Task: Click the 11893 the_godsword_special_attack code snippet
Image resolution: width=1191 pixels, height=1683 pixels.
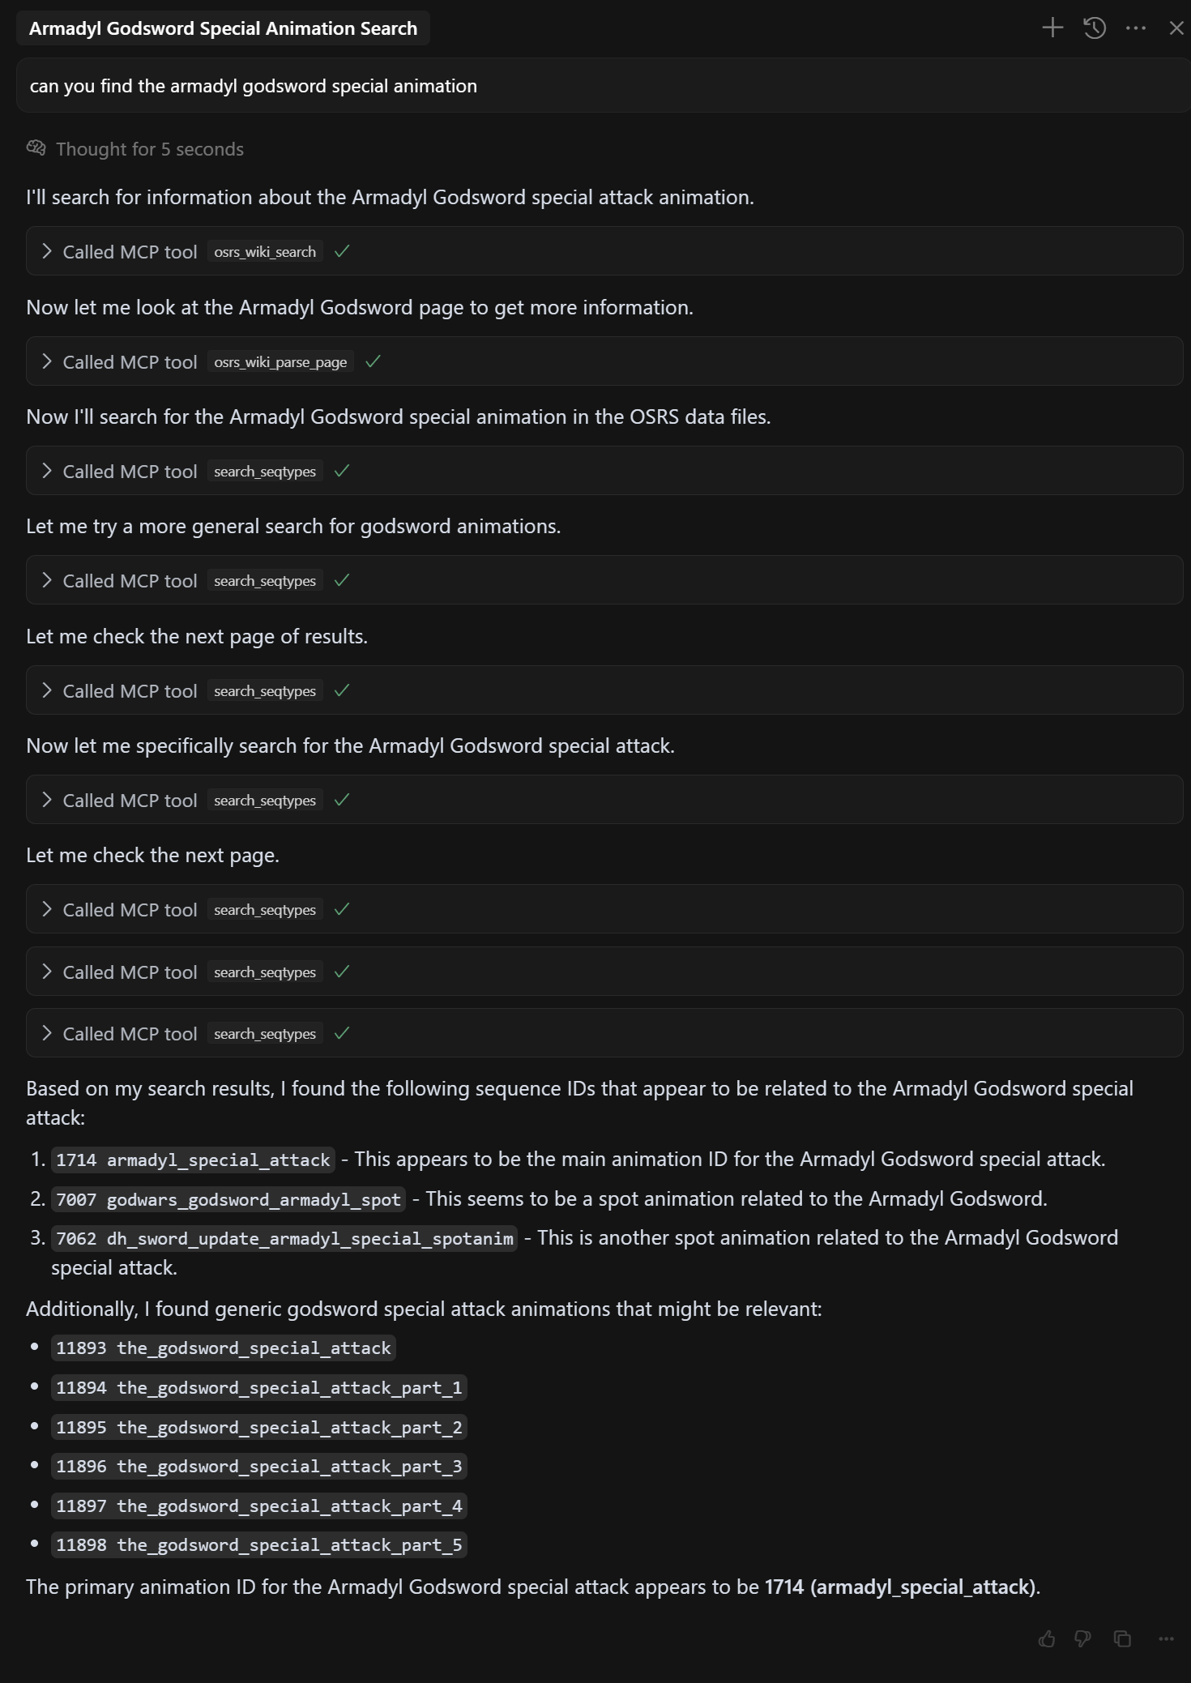Action: pos(223,1348)
